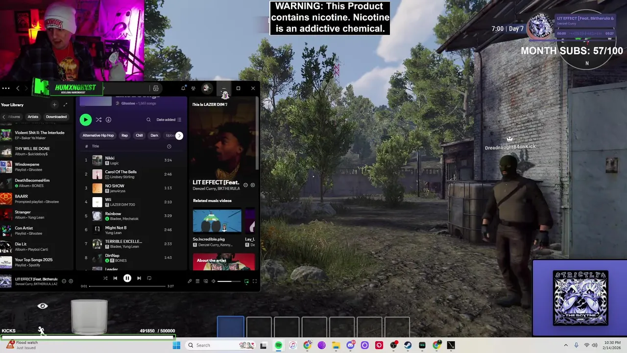Toggle the Albums library filter
The width and height of the screenshot is (627, 353).
coord(14,117)
